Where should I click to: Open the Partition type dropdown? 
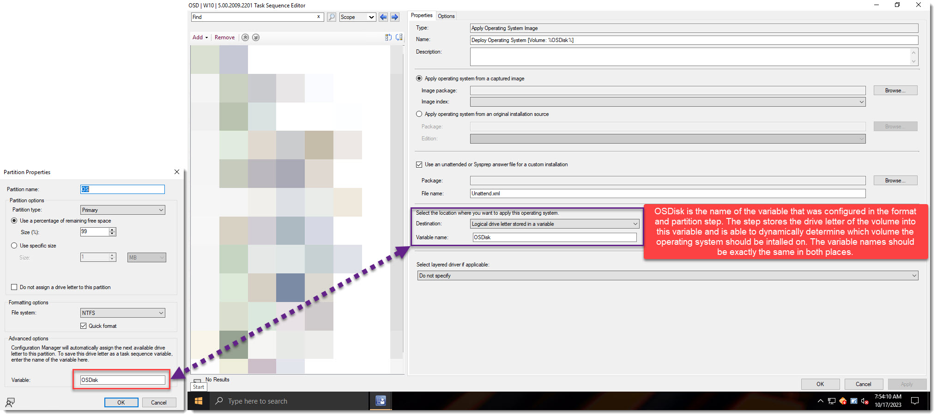pyautogui.click(x=122, y=210)
